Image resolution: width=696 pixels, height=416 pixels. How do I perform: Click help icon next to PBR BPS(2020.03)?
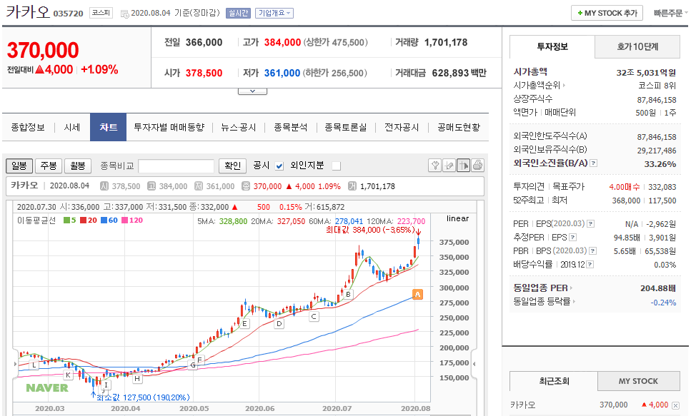tap(592, 250)
